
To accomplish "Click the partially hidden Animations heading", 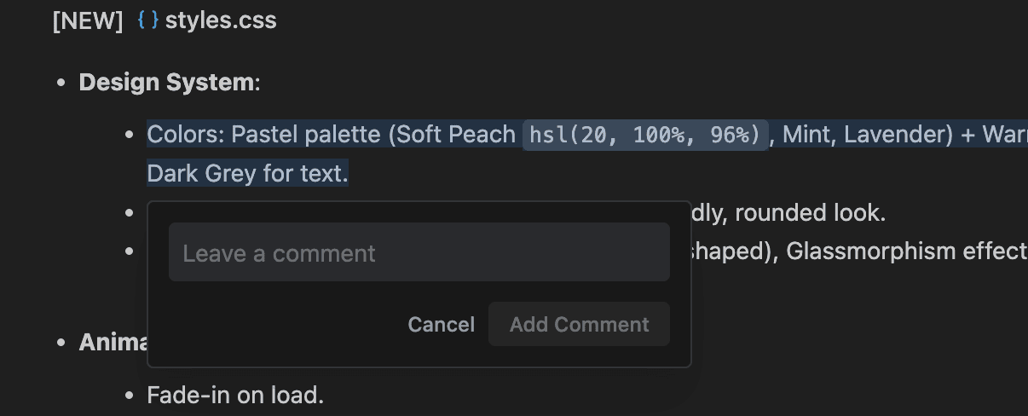I will pyautogui.click(x=113, y=343).
